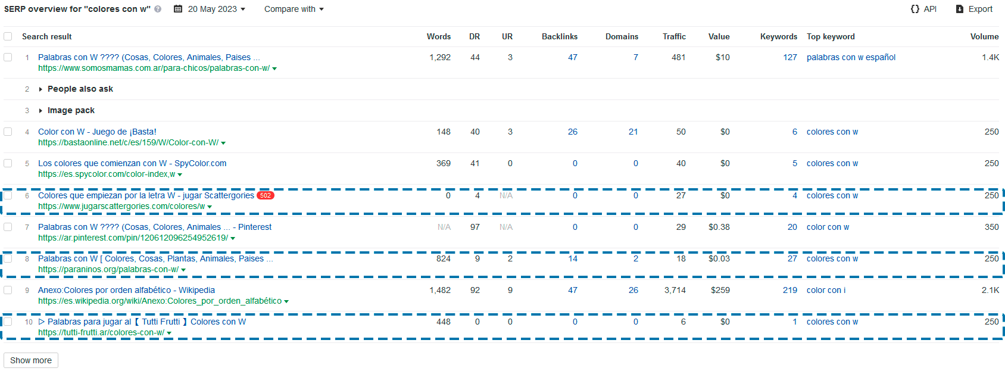Viewport: 1005px width, 371px height.
Task: Check the box for the Wikipedia result
Action: tap(8, 290)
